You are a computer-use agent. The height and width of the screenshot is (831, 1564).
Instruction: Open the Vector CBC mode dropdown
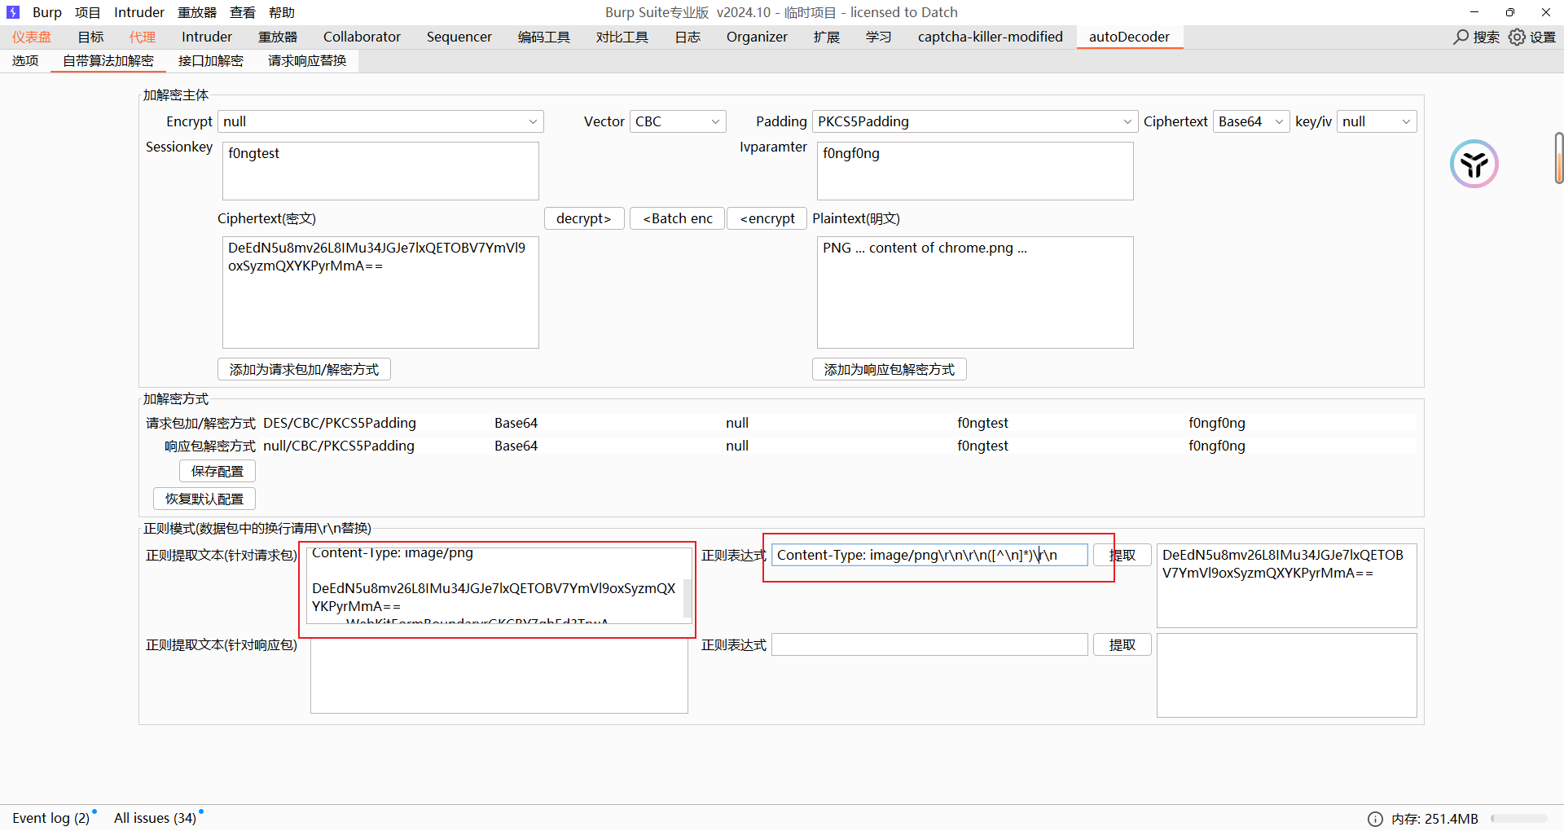coord(678,121)
